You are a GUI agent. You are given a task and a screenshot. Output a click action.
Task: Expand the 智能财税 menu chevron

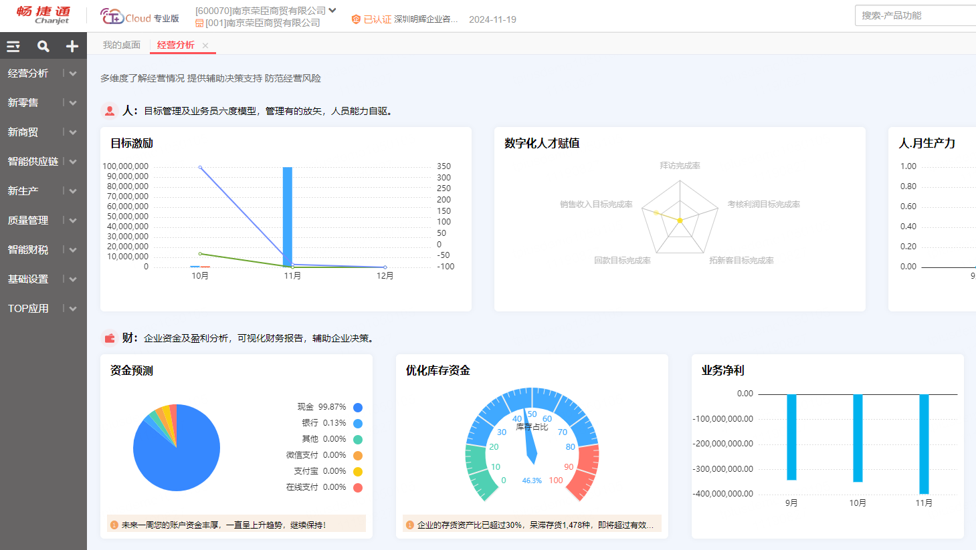pyautogui.click(x=73, y=250)
